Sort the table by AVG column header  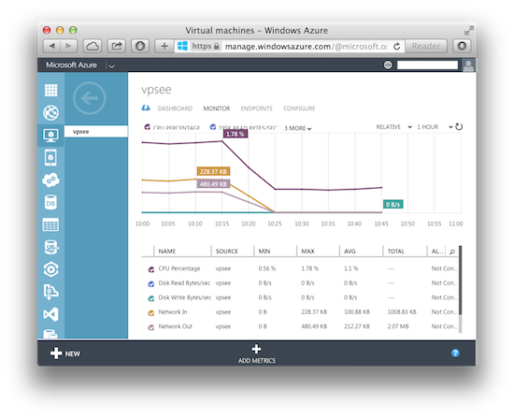click(x=350, y=252)
